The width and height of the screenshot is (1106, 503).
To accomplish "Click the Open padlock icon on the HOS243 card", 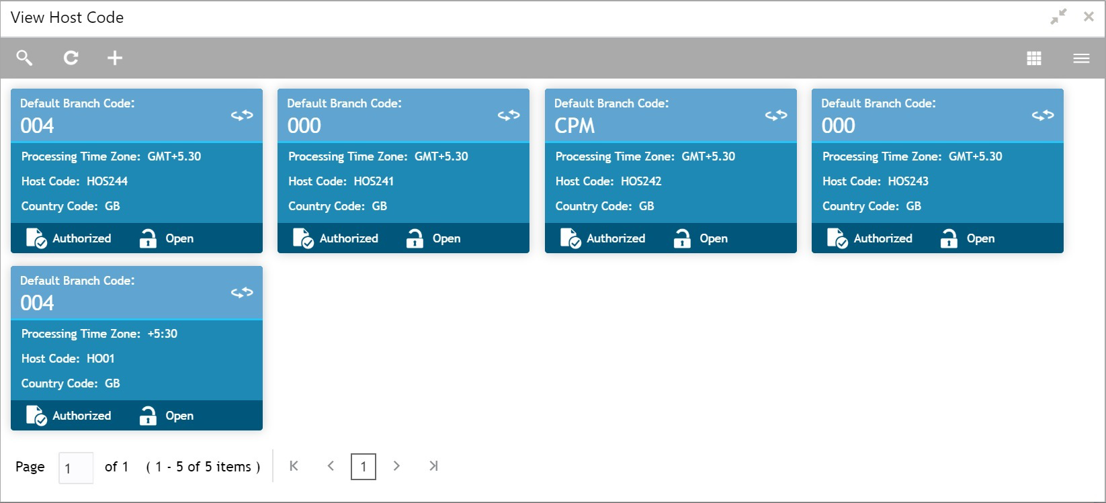I will click(x=949, y=238).
